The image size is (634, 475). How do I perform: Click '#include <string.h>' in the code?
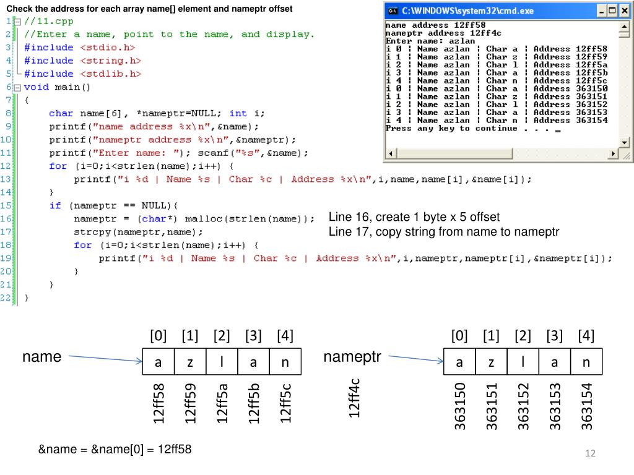pyautogui.click(x=82, y=61)
